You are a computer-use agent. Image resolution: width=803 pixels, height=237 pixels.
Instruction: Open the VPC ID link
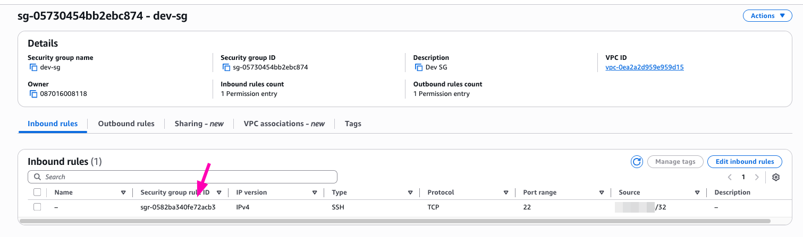coord(644,67)
